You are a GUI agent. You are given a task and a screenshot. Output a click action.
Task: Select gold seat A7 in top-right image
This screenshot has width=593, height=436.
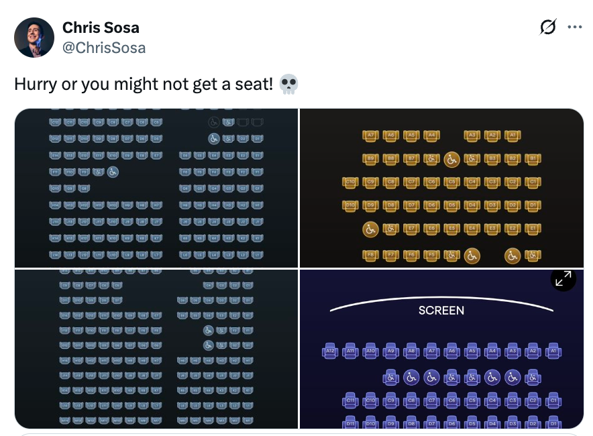coord(370,135)
